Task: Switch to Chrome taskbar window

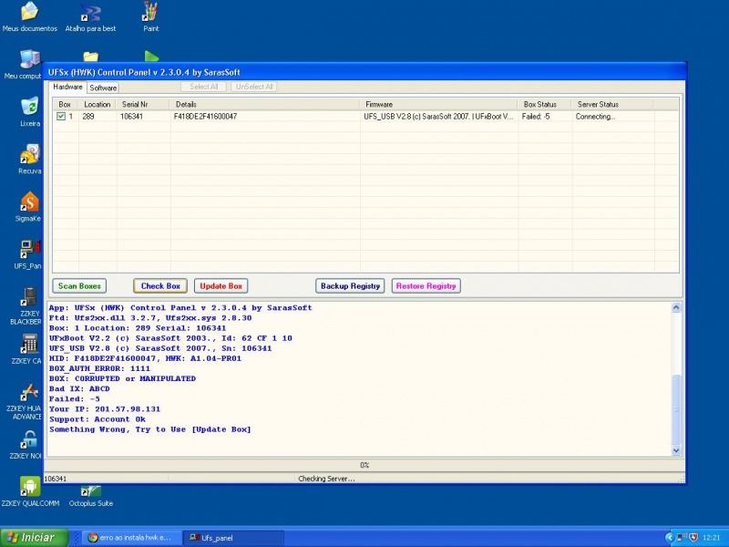Action: (x=130, y=538)
